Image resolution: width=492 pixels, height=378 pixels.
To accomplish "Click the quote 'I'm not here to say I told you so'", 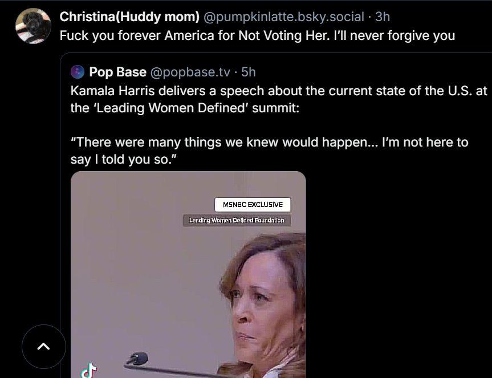I will pyautogui.click(x=269, y=151).
